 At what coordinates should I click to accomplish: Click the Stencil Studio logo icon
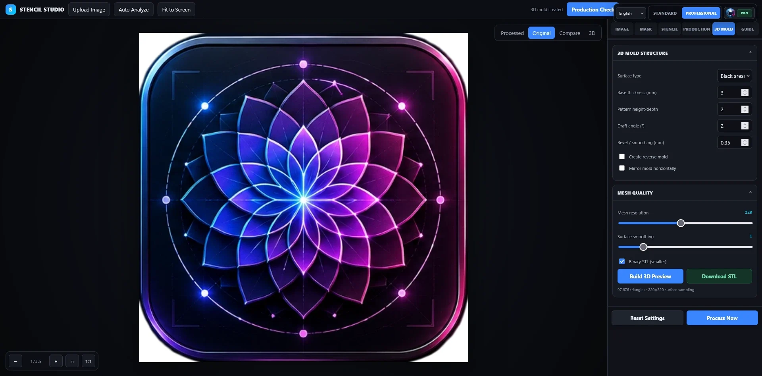(11, 10)
